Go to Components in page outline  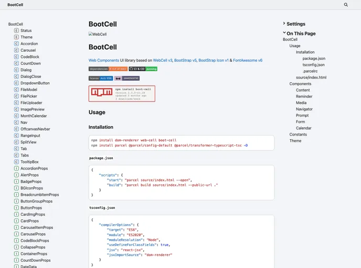pyautogui.click(x=300, y=84)
